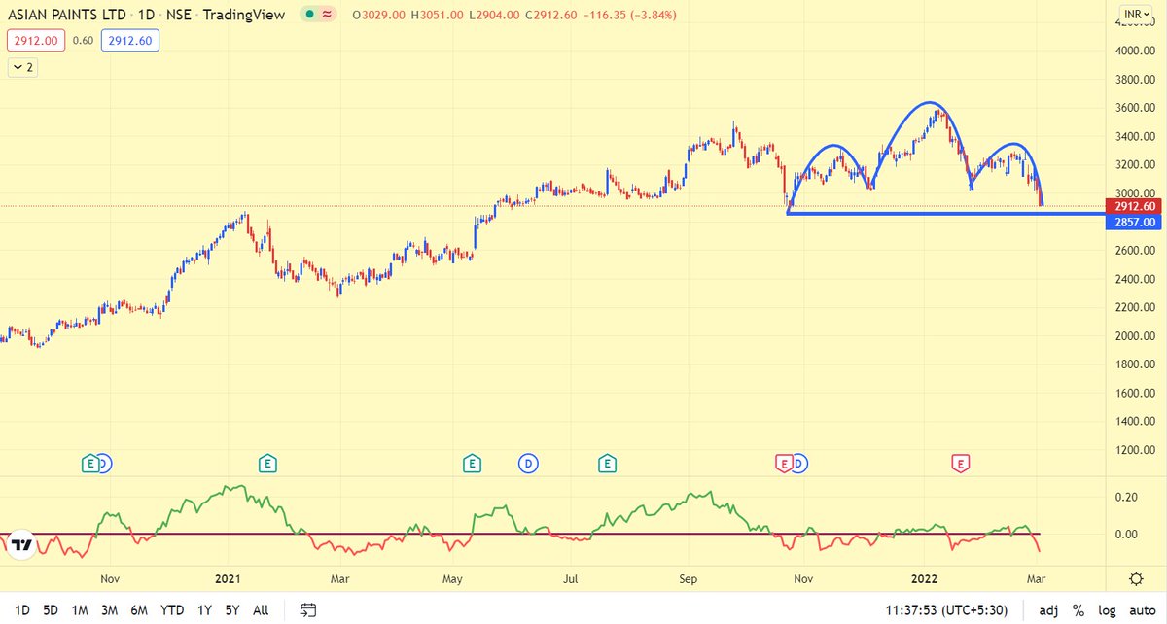
Task: Click the Jul time axis label
Action: pyautogui.click(x=571, y=579)
